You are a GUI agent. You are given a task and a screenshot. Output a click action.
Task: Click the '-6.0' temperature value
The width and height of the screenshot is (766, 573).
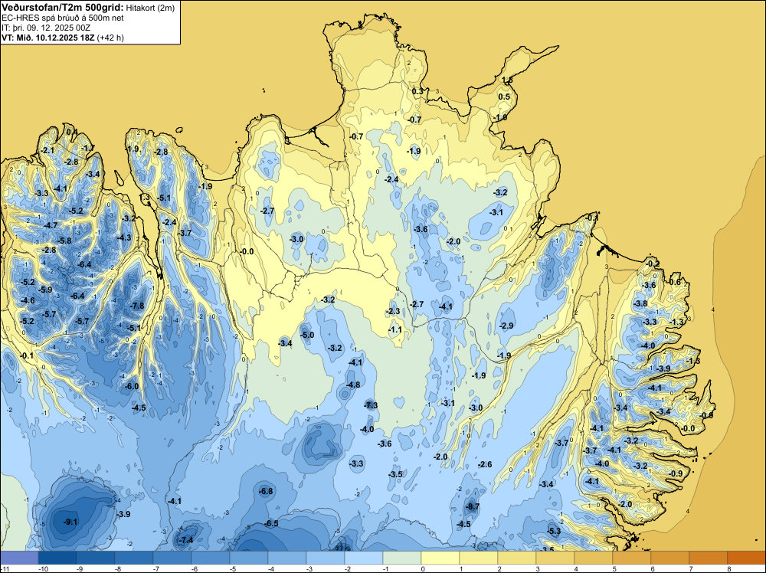[x=132, y=386]
